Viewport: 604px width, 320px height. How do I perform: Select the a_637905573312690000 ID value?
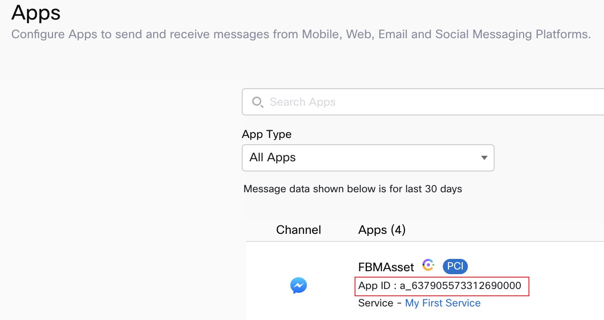pos(460,286)
